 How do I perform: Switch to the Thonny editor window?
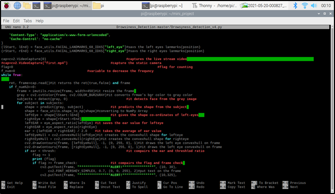click(x=214, y=6)
